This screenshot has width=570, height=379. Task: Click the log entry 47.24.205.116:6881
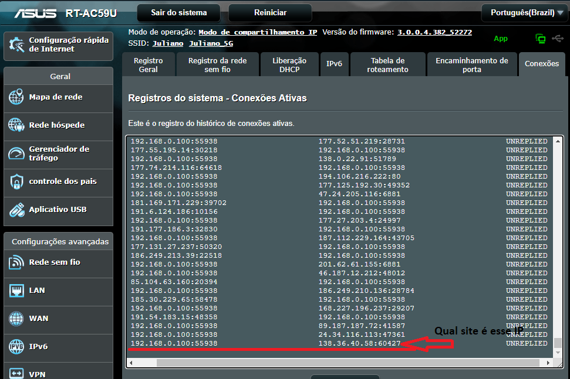coord(359,194)
